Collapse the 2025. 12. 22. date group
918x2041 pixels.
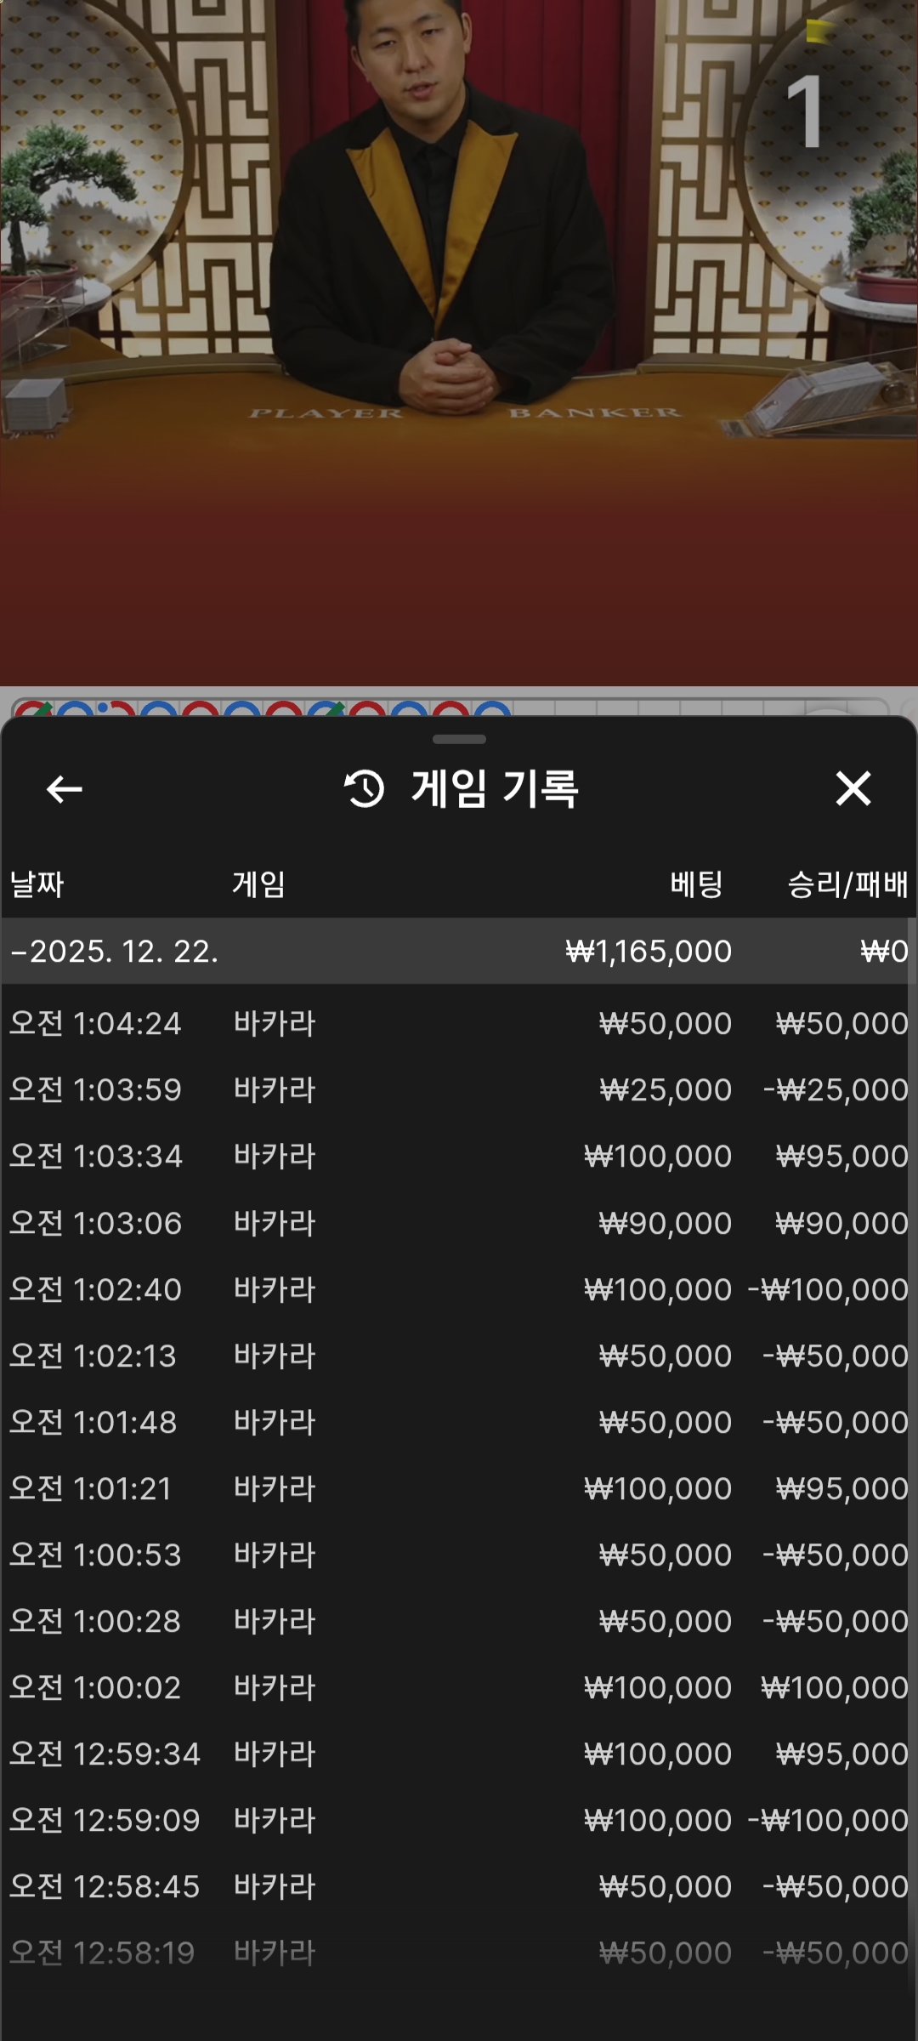coord(115,951)
